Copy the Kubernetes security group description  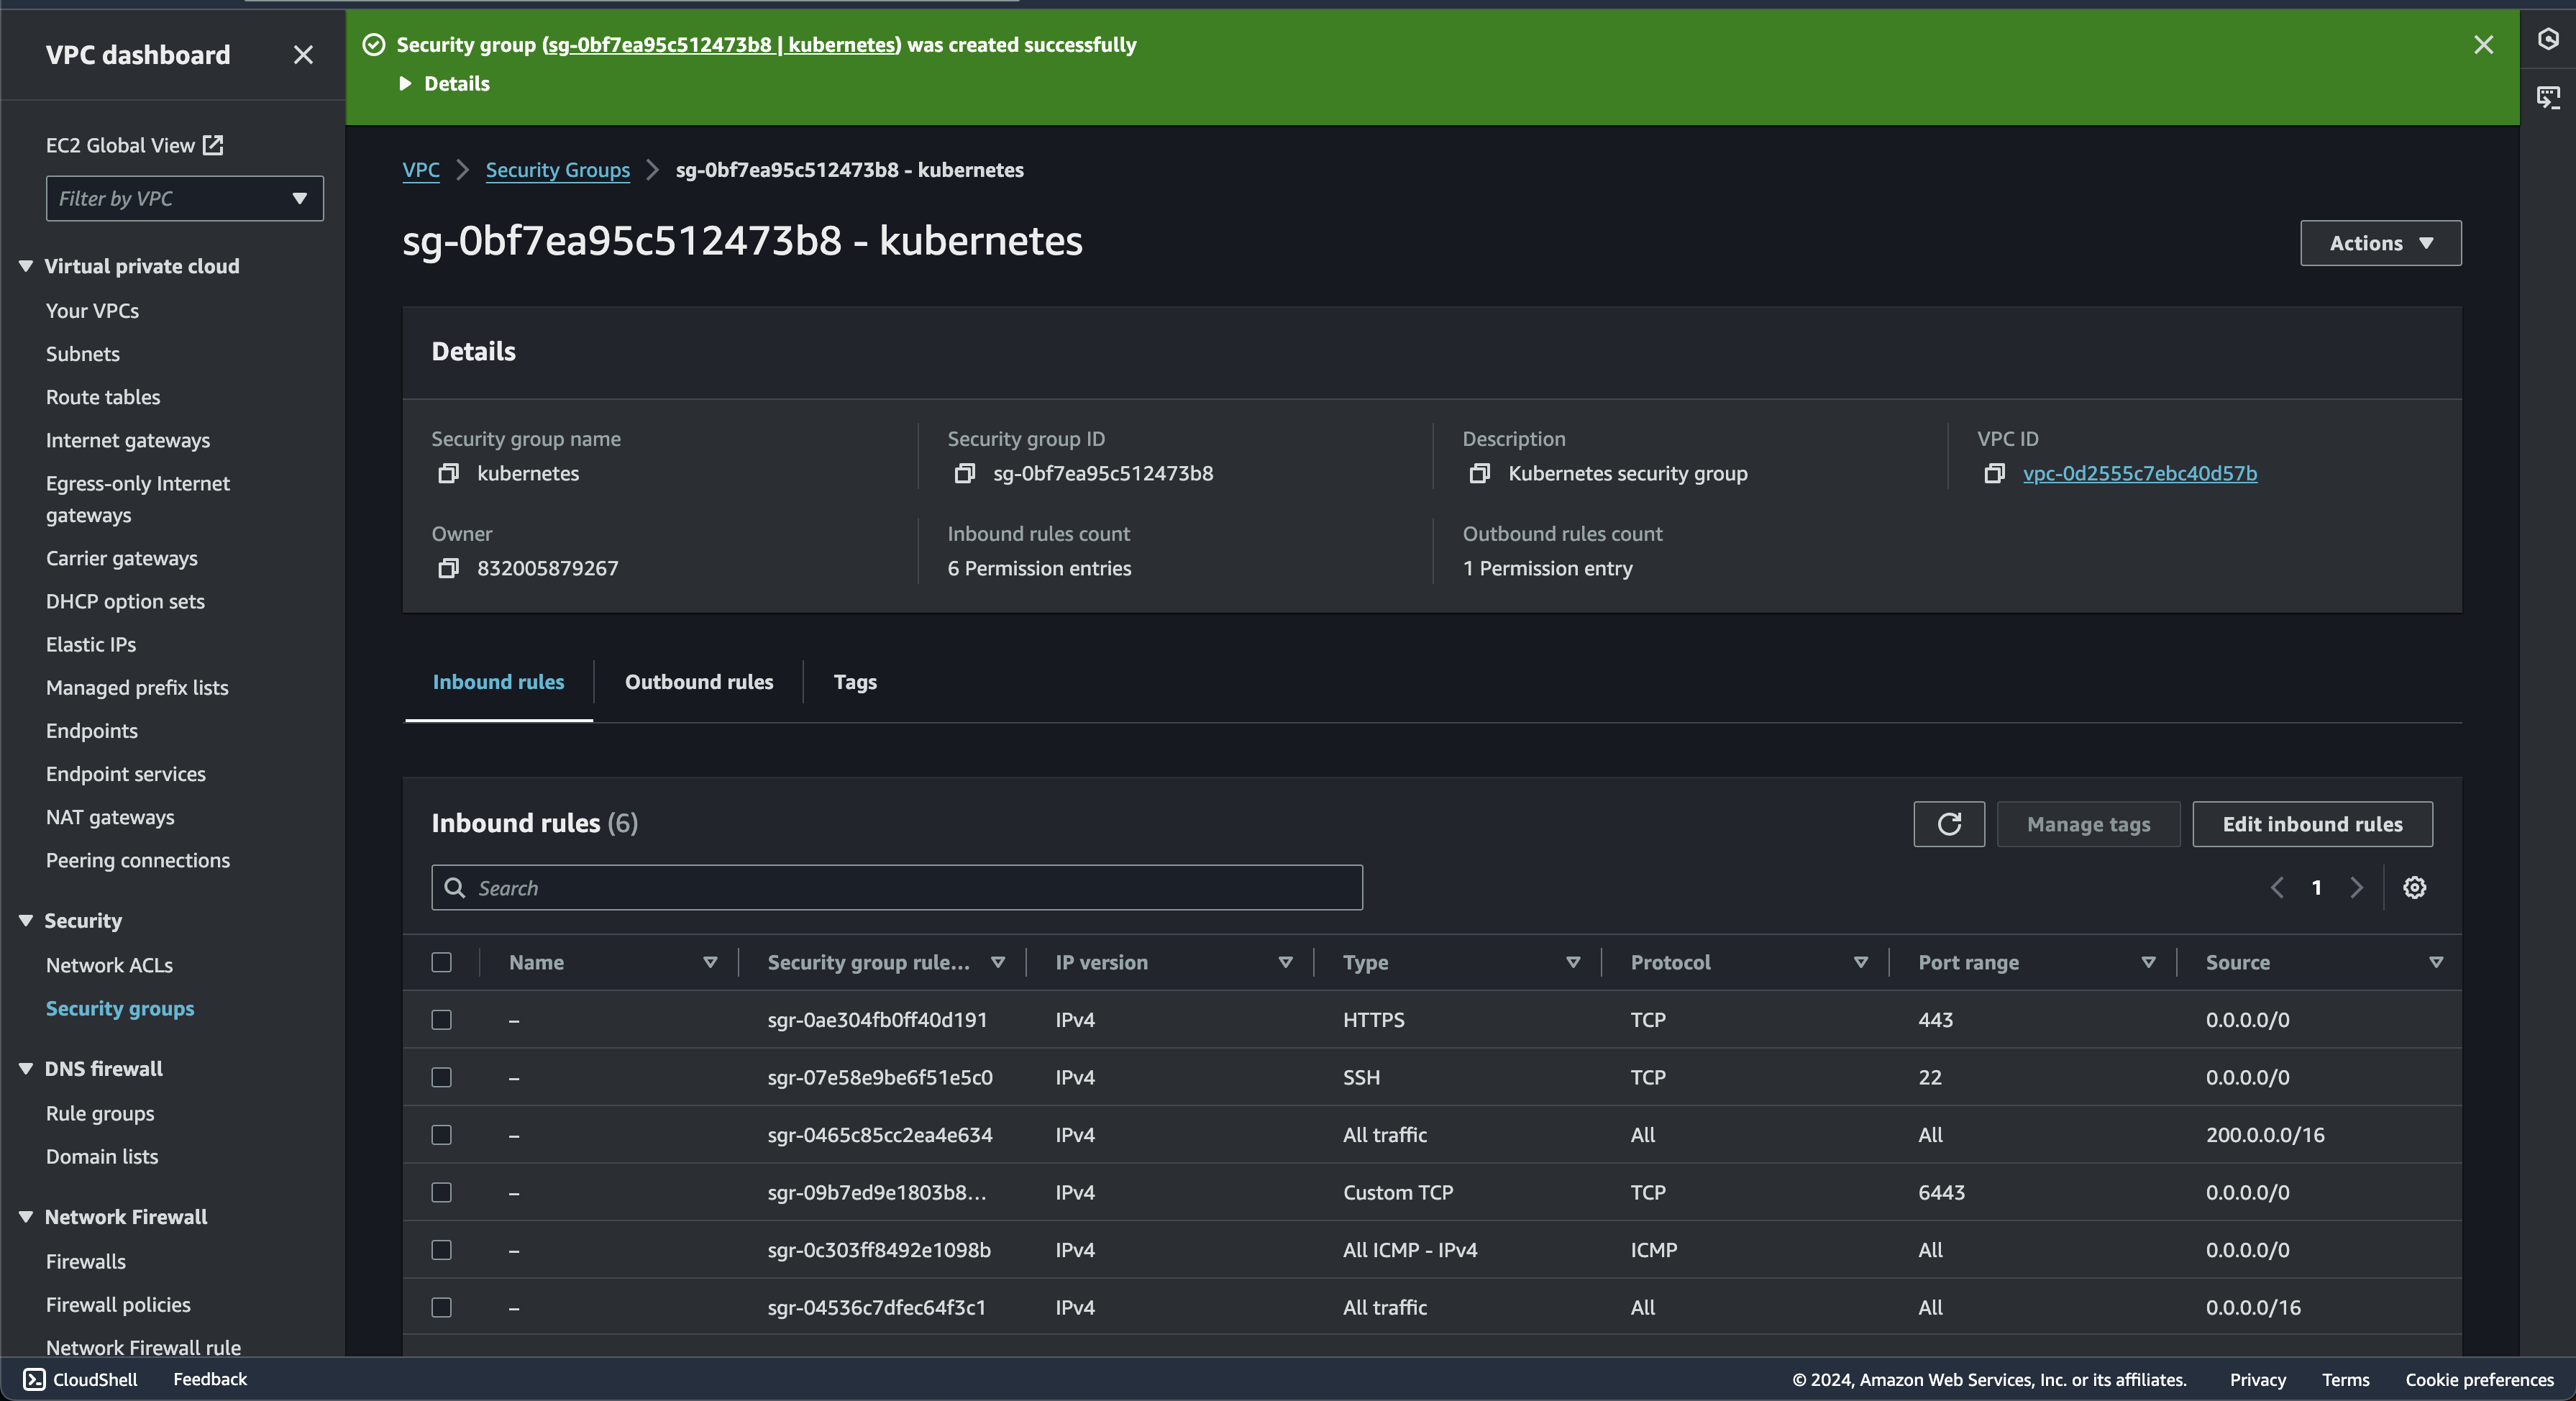(1479, 473)
